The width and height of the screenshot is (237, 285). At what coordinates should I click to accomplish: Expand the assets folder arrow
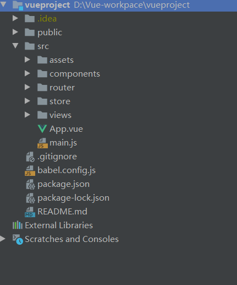[x=27, y=60]
